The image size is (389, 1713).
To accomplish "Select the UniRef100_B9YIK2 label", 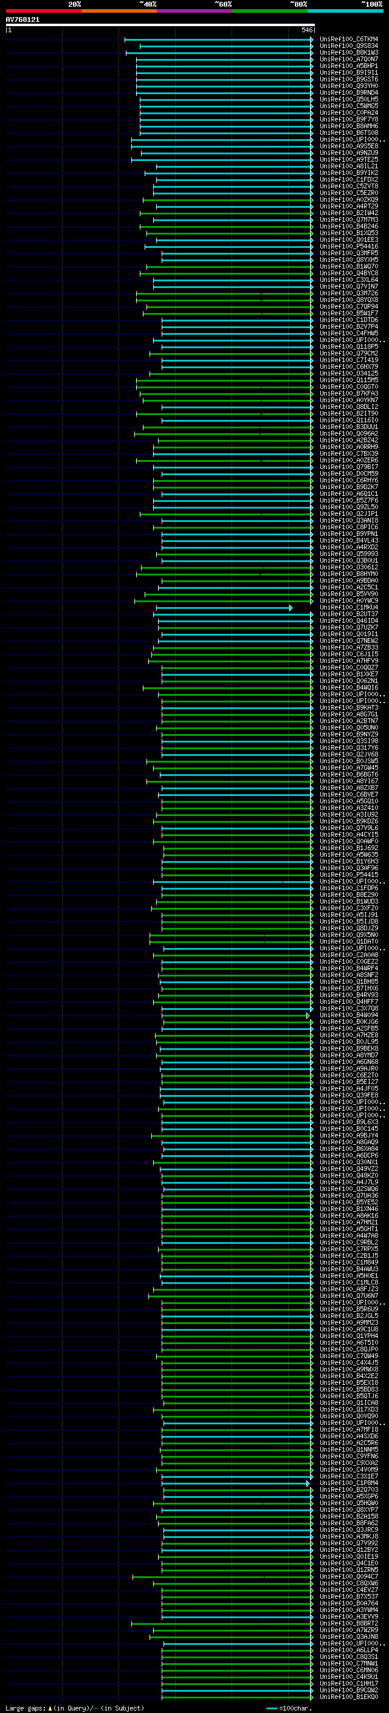I will click(x=349, y=173).
